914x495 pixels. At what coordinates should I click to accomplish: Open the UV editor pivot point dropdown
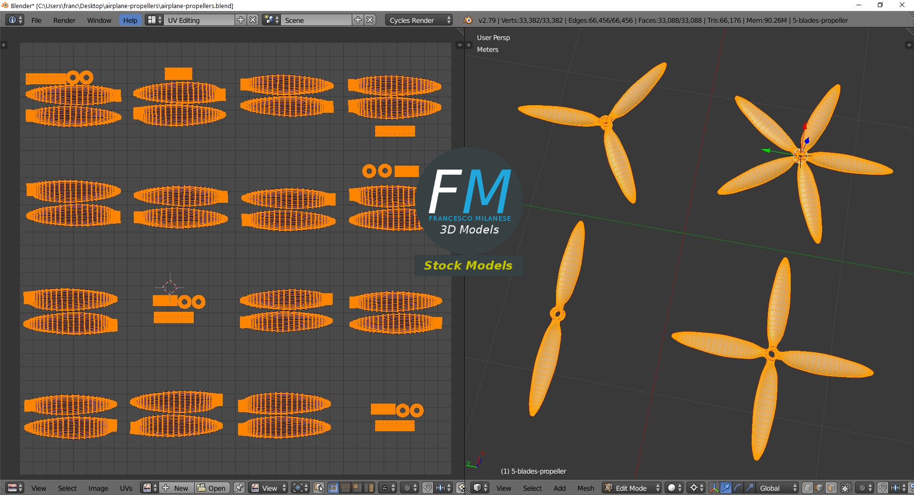pyautogui.click(x=300, y=488)
